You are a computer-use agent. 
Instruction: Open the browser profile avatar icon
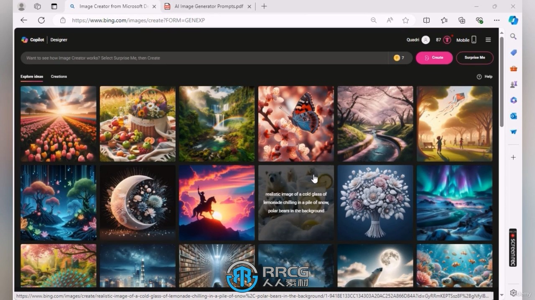21,6
